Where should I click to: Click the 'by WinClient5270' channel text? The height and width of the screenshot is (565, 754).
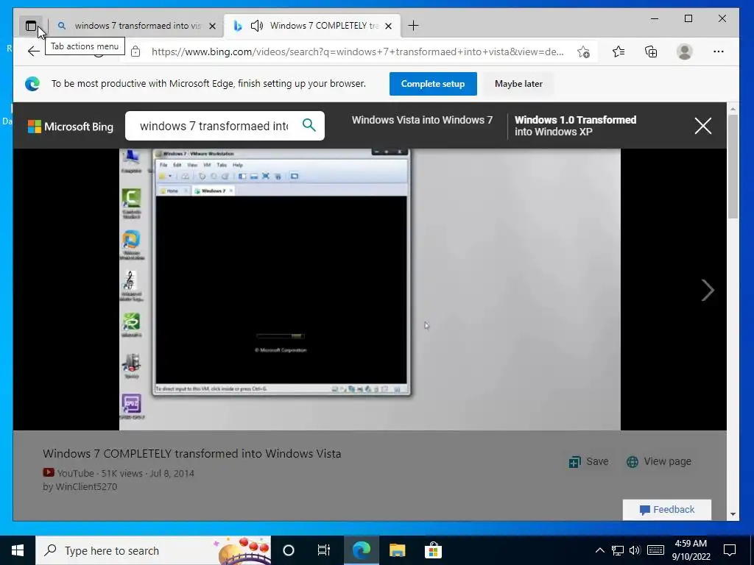tap(80, 487)
